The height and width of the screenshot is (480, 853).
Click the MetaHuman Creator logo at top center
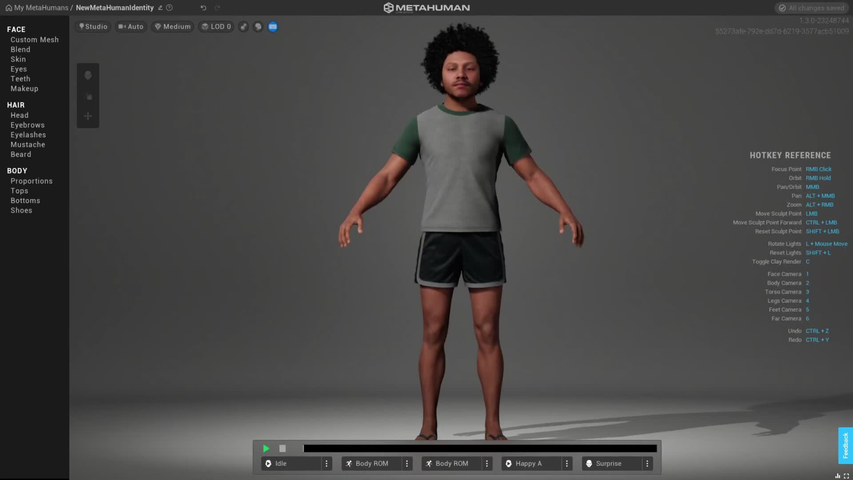pos(426,8)
